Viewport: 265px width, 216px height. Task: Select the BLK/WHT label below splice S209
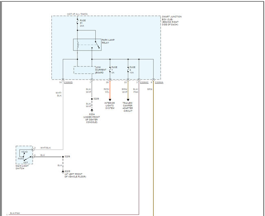[x=88, y=105]
